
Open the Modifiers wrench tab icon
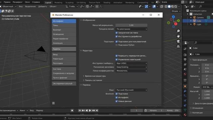coord(185,91)
